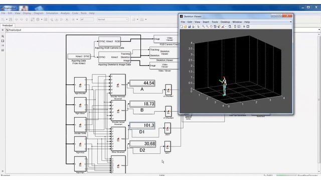The width and height of the screenshot is (321, 180).
Task: Open Window menu in Skeleton Viewer
Action: 237,22
